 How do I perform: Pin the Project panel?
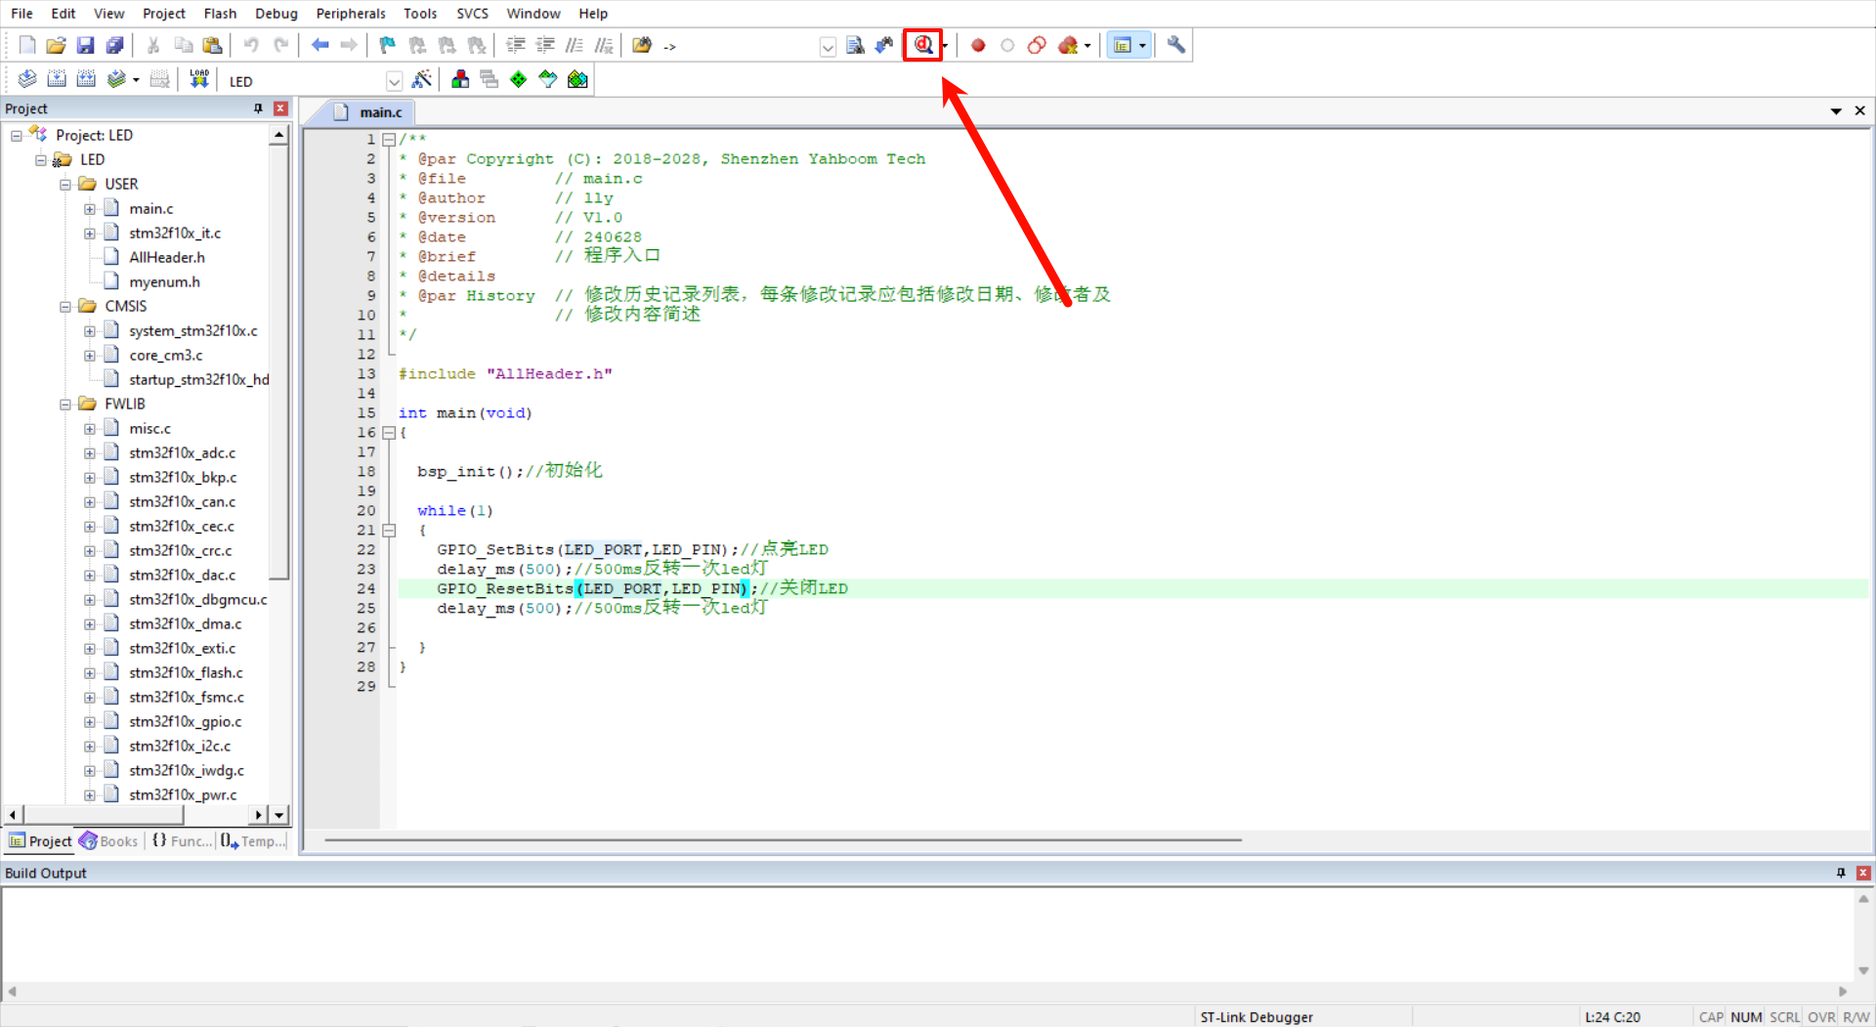(258, 108)
